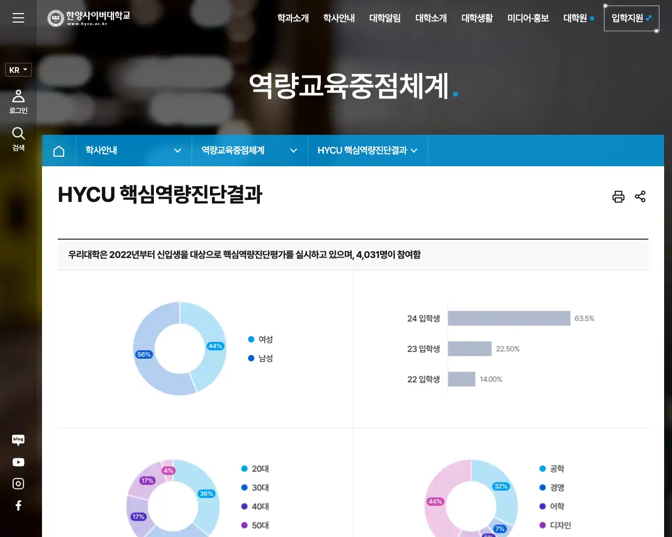The height and width of the screenshot is (537, 672).
Task: Open the share options icon
Action: point(640,196)
